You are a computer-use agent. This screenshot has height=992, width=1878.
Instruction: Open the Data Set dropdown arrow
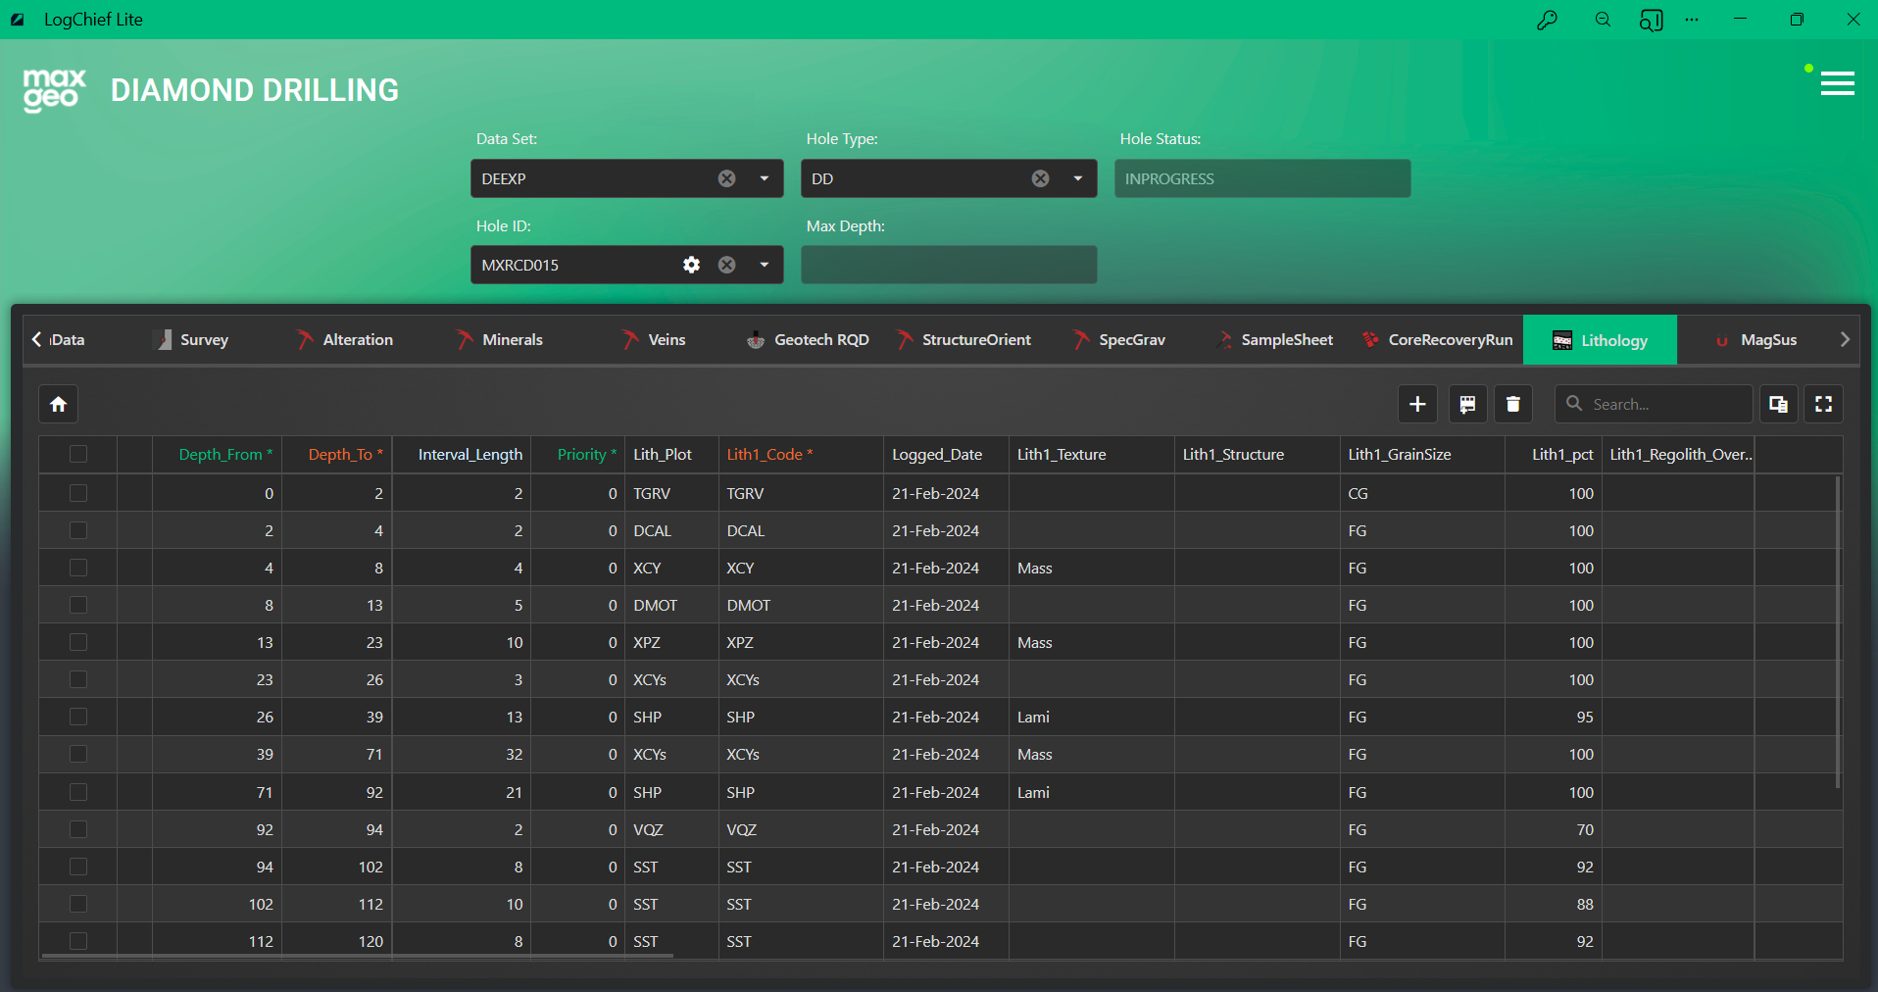[x=764, y=178]
